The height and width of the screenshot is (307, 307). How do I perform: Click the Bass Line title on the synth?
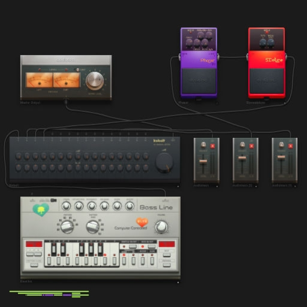(x=156, y=207)
